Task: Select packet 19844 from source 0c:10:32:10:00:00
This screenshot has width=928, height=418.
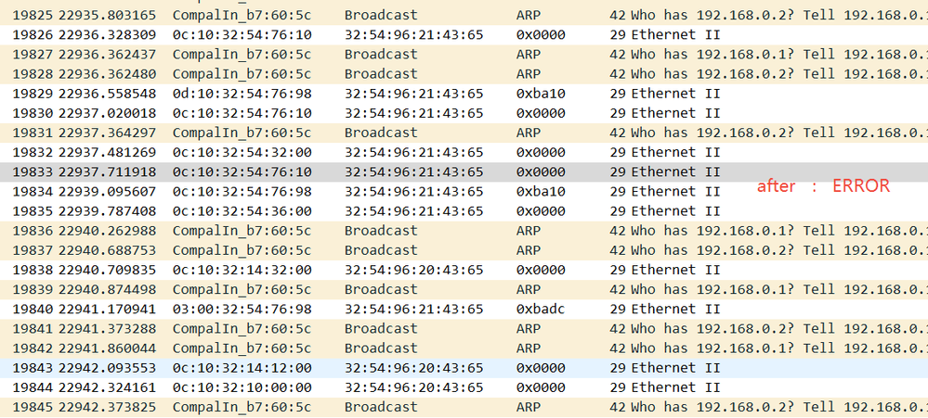Action: click(372, 387)
